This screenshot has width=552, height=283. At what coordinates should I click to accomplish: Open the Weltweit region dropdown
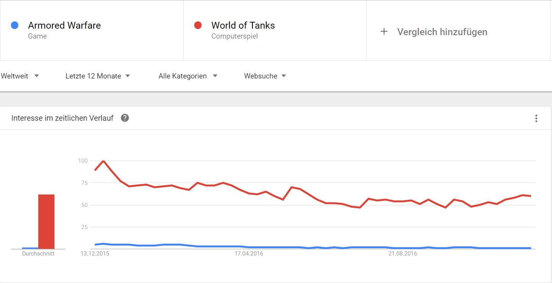pos(20,76)
